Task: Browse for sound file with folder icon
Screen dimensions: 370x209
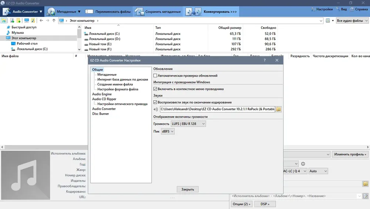Action: point(279,109)
